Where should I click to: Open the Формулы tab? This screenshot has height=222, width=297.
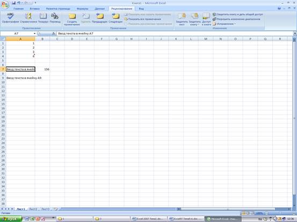(x=82, y=9)
